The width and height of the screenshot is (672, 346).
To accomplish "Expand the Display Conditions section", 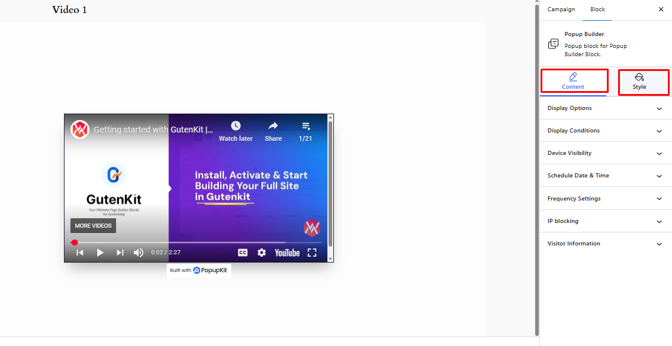I will (605, 131).
